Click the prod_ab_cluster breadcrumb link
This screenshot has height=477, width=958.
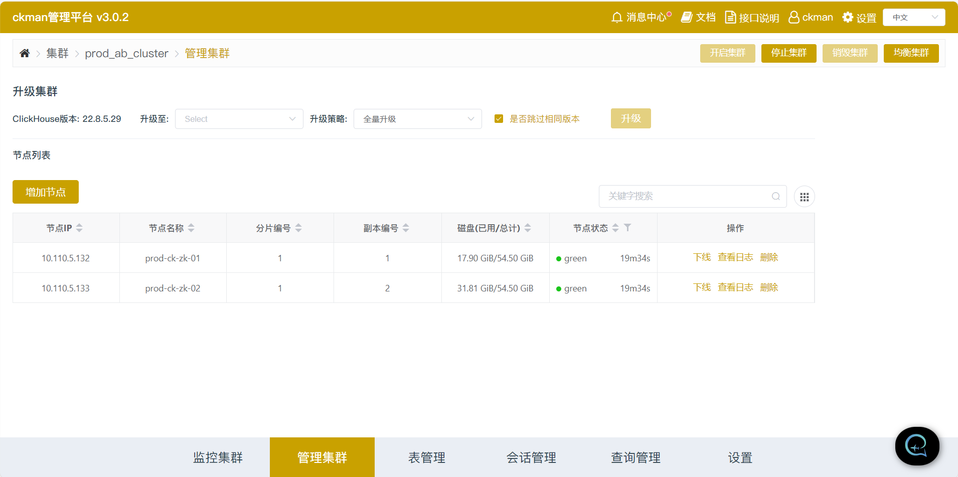(x=126, y=53)
